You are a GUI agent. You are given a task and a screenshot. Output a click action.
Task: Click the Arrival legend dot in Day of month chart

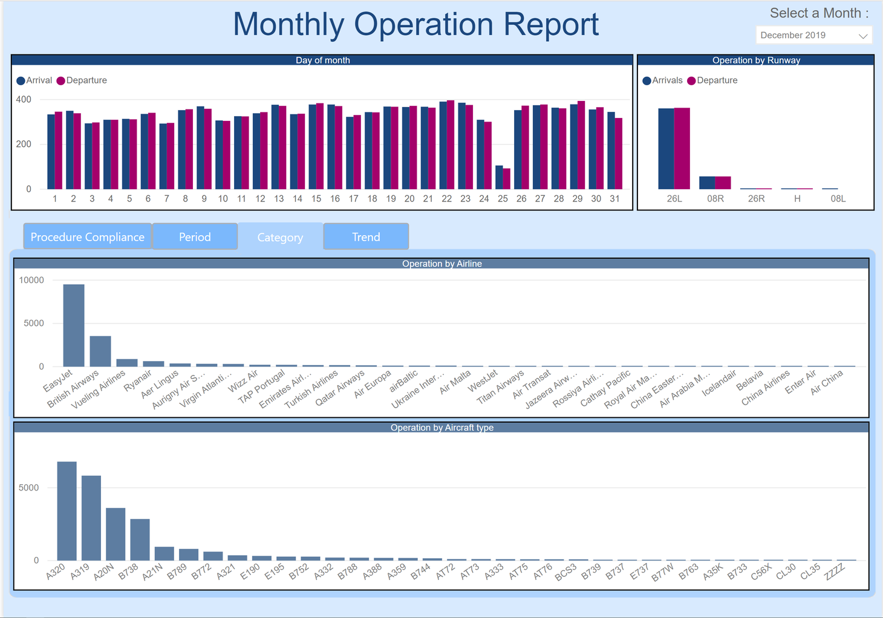pos(21,80)
